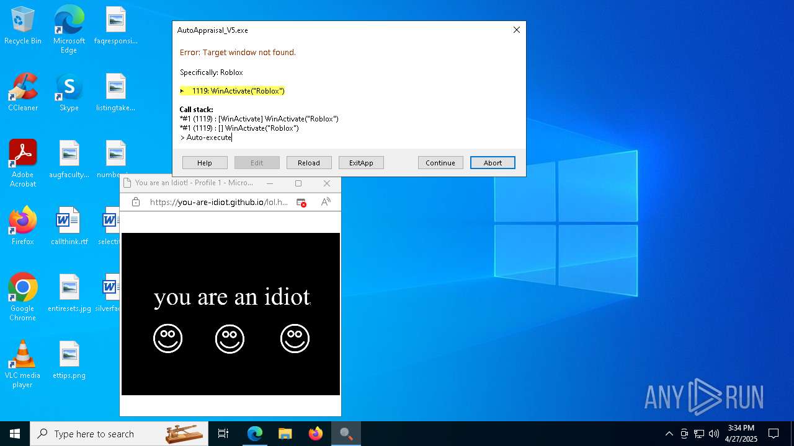Open the Microsoft Edge desktop shortcut
Screen dimensions: 794x446
[x=69, y=30]
